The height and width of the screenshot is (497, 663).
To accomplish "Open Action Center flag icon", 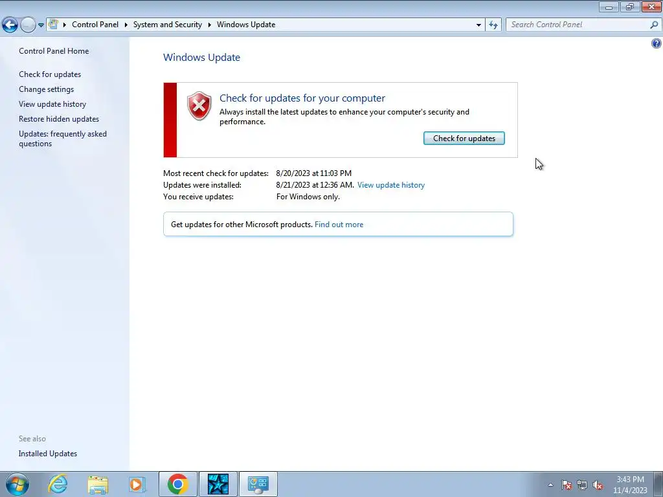I will 567,485.
